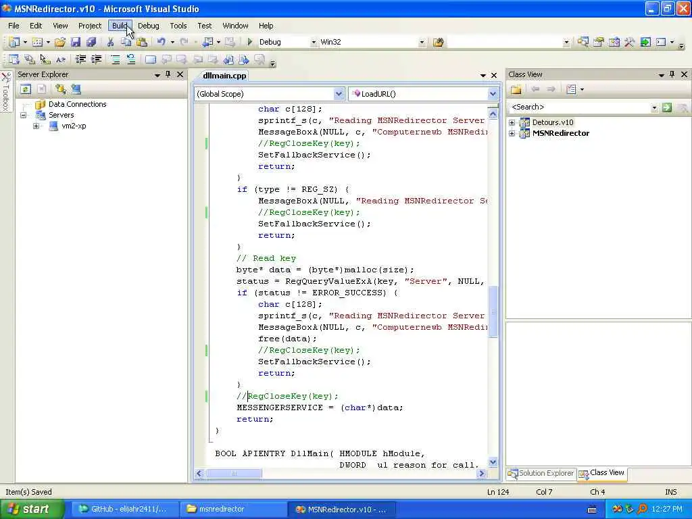Click the New Project toolbar icon

point(14,42)
